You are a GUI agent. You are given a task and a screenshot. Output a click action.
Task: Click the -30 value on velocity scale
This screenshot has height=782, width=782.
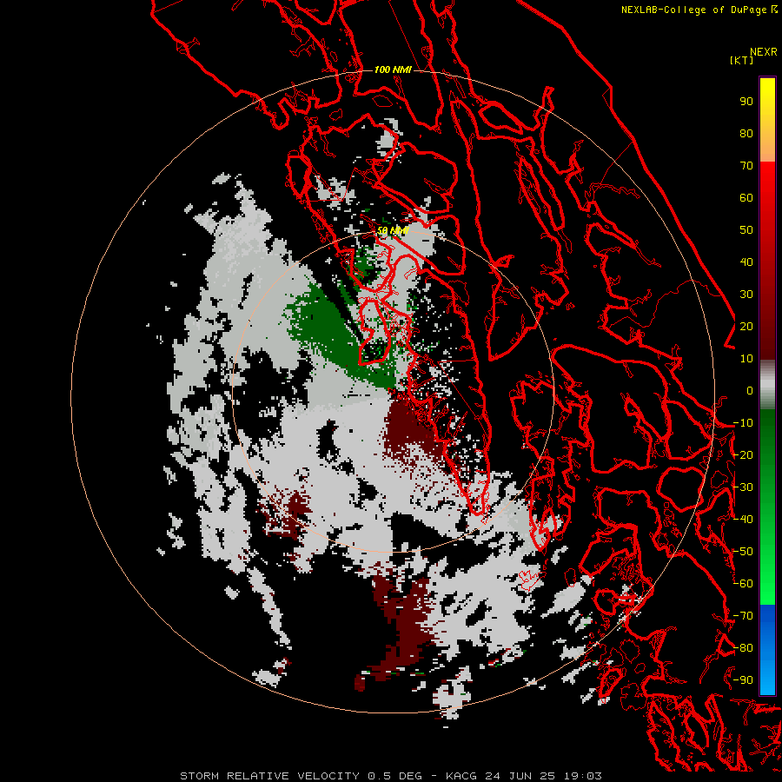pyautogui.click(x=743, y=487)
